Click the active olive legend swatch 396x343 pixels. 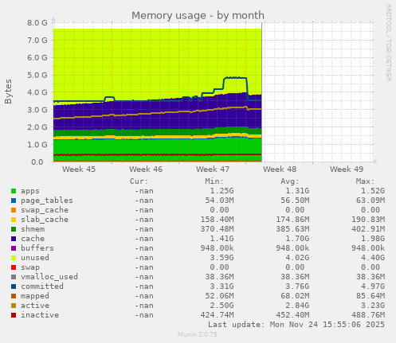point(14,306)
